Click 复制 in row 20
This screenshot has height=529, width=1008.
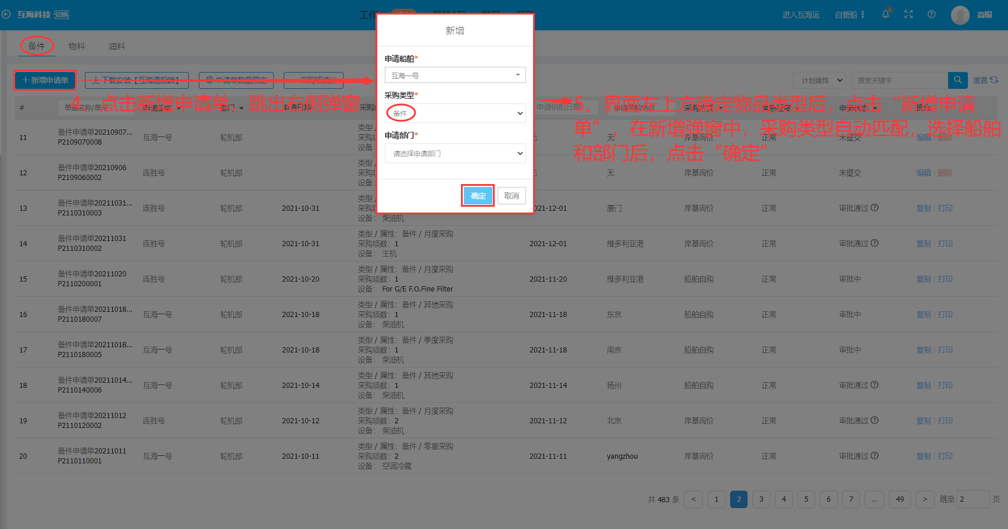924,456
